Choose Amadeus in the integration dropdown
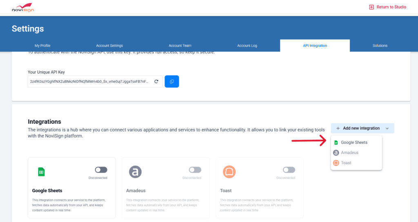This screenshot has width=418, height=222. click(x=349, y=153)
